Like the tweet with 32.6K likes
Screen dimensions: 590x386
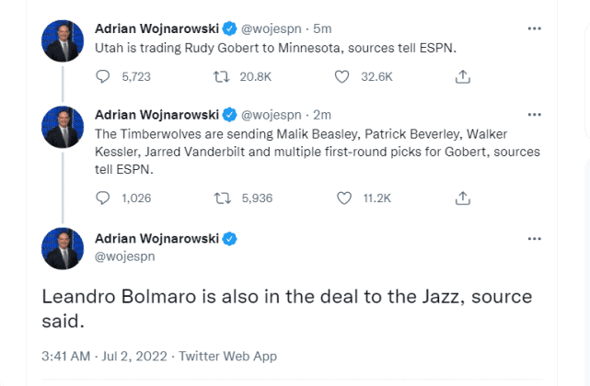point(342,77)
